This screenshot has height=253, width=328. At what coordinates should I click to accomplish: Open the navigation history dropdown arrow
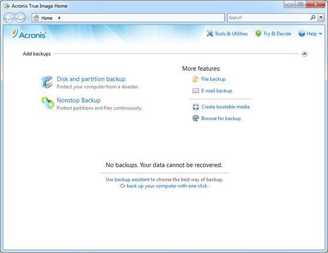28,18
